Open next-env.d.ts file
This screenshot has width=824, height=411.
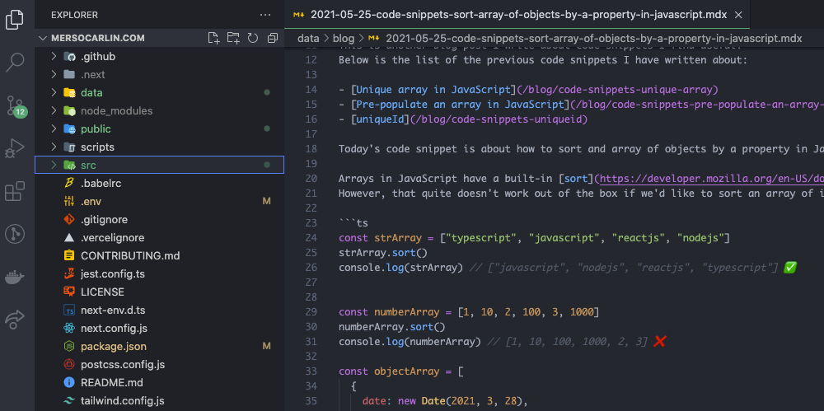[x=160, y=310]
